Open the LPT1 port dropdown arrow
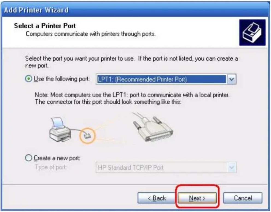 (231, 79)
